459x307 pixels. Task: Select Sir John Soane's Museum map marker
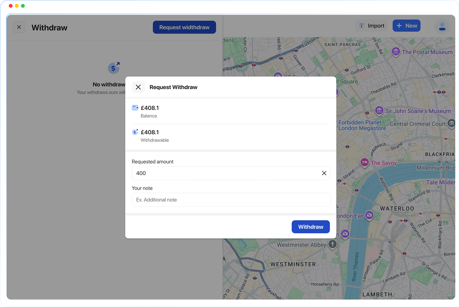pyautogui.click(x=379, y=111)
